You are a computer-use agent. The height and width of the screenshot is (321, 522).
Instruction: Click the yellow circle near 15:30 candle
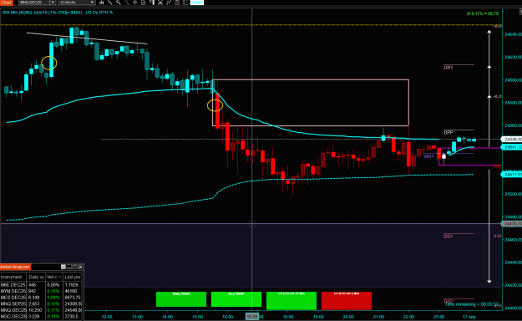(215, 105)
